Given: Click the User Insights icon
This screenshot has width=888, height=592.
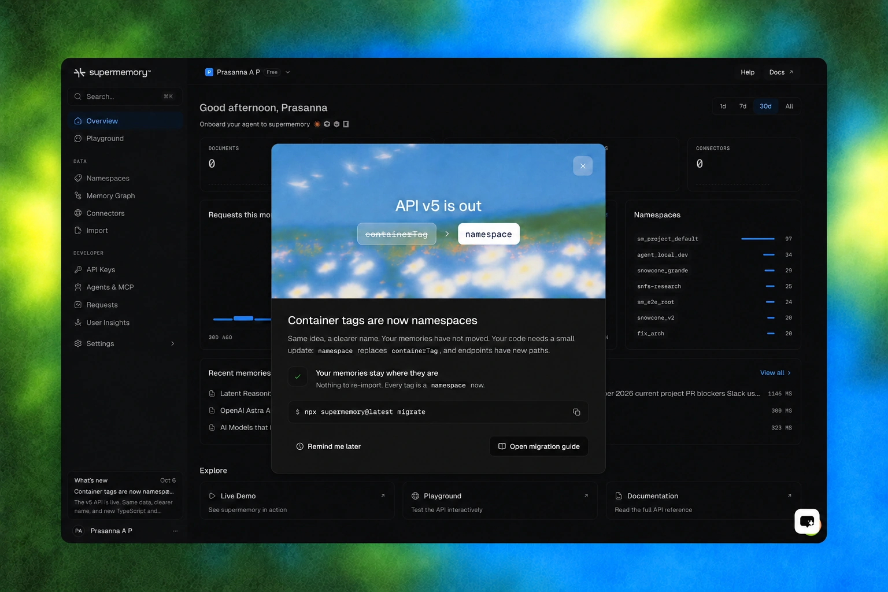Looking at the screenshot, I should click(78, 323).
